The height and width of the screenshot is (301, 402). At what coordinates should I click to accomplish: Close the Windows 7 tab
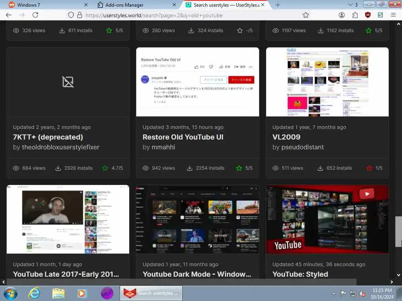86,5
